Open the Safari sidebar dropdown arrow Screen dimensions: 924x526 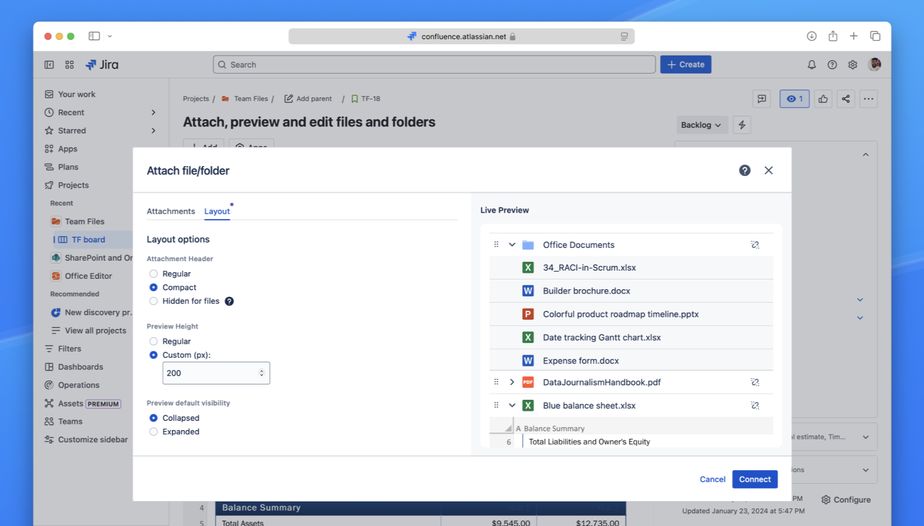110,36
